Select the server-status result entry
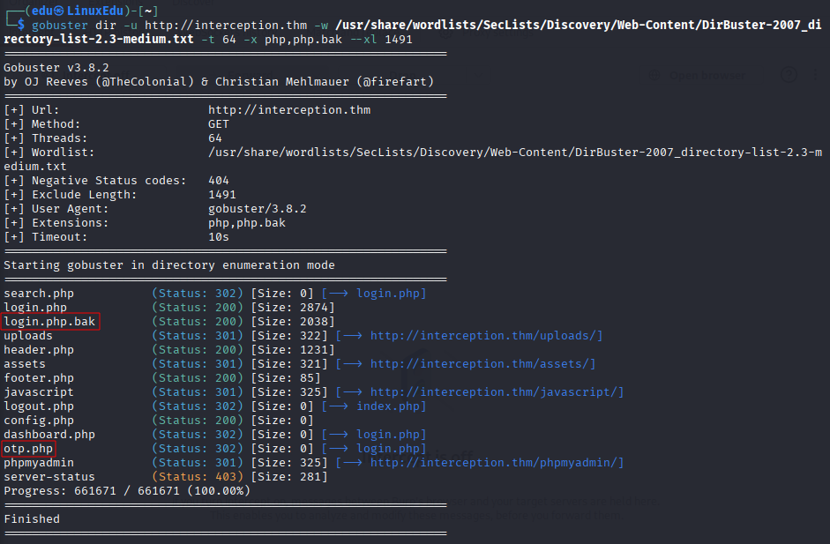The height and width of the screenshot is (544, 830). click(x=49, y=477)
